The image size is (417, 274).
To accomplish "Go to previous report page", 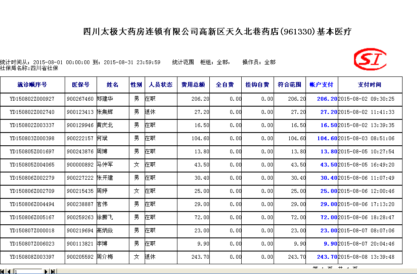I will click(9, 271).
